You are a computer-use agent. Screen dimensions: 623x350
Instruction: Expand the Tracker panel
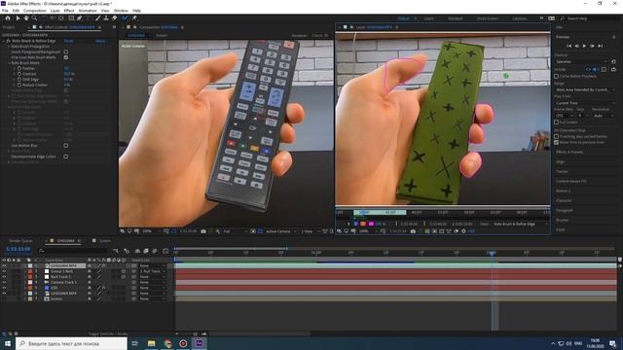pos(562,171)
